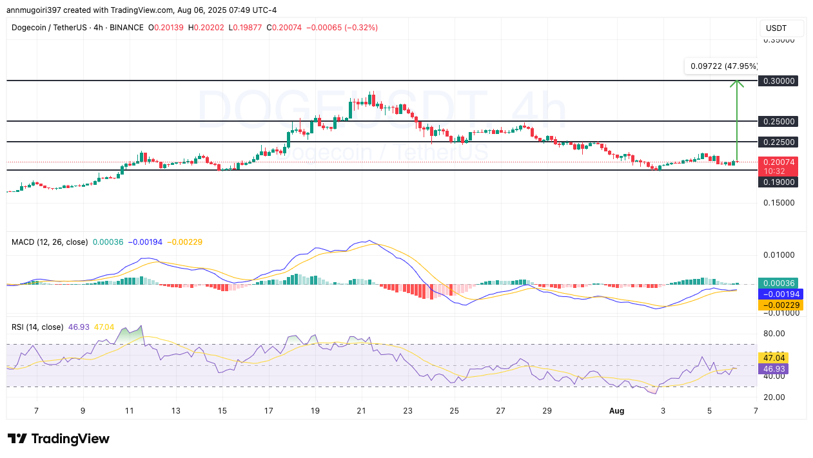Click the 0.22500 horizontal line price label
Screen dimensions: 813x458
[779, 142]
